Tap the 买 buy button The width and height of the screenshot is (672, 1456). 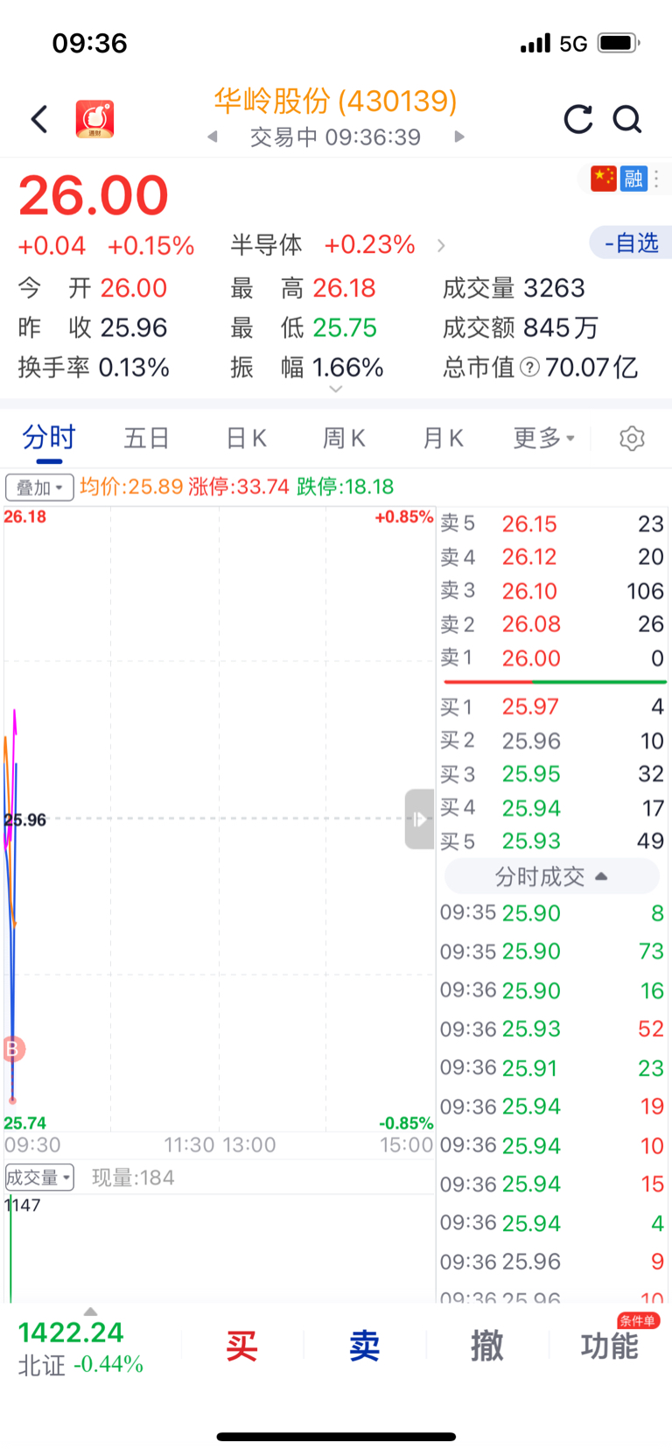[241, 1346]
